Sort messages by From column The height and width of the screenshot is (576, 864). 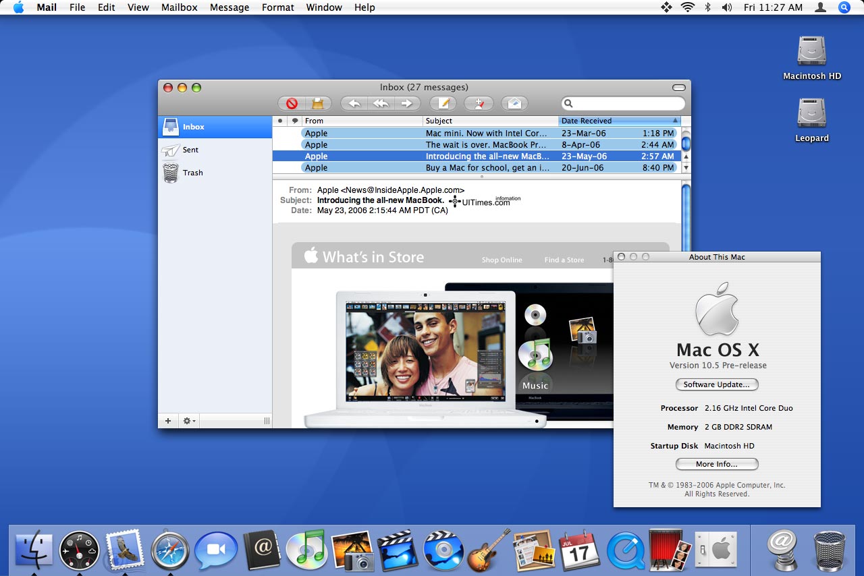[x=362, y=121]
